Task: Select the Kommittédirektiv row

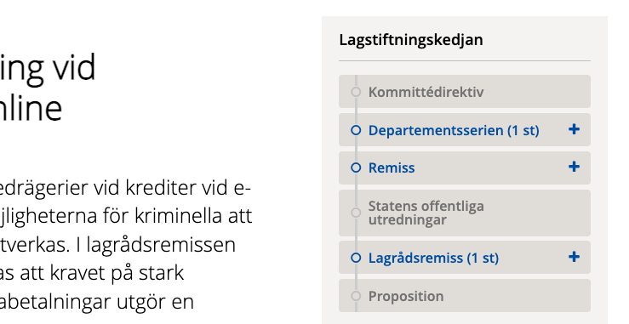Action: (465, 92)
